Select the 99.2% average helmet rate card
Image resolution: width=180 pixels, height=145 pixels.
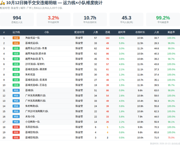coord(163,19)
